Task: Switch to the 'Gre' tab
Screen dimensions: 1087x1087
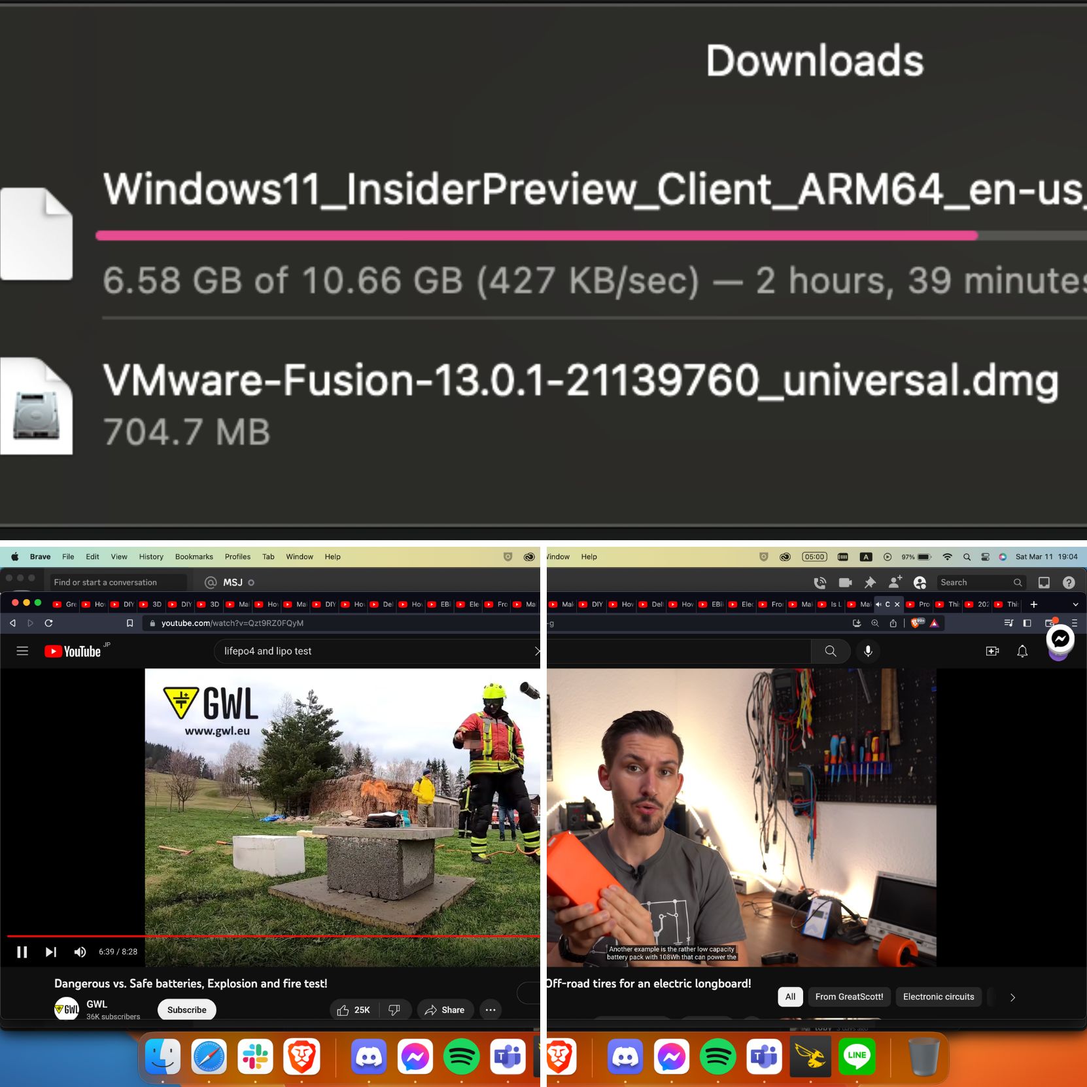Action: 65,604
